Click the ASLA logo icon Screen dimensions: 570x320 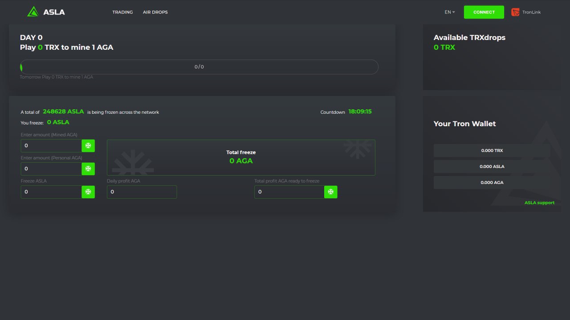click(33, 12)
